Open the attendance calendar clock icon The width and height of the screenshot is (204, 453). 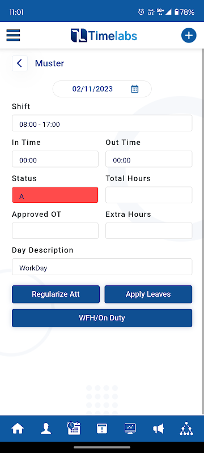tap(74, 429)
